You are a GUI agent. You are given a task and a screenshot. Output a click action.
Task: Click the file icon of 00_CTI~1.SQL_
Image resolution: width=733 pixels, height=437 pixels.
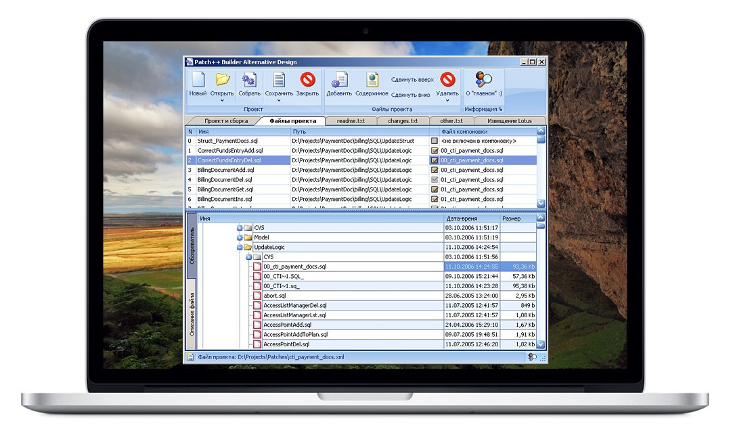pyautogui.click(x=257, y=276)
